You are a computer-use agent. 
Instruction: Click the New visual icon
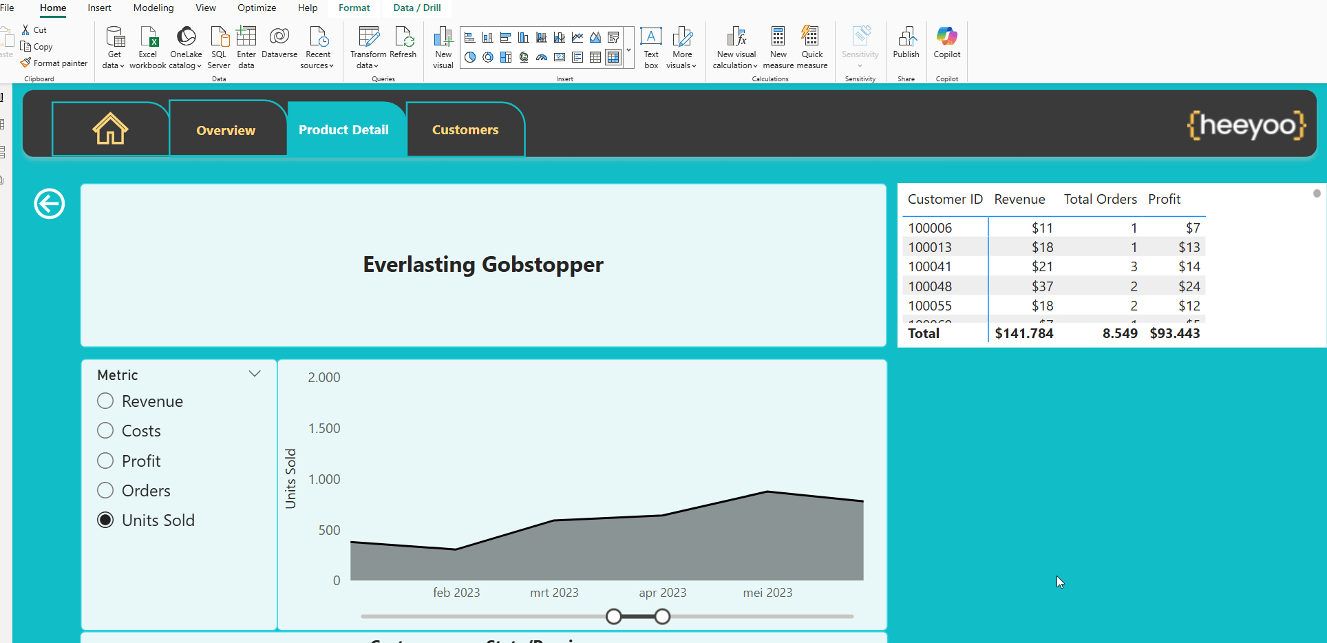443,36
